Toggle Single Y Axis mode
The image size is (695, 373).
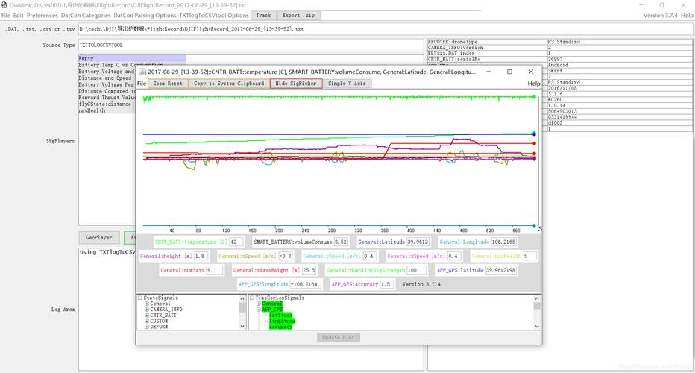pyautogui.click(x=347, y=84)
